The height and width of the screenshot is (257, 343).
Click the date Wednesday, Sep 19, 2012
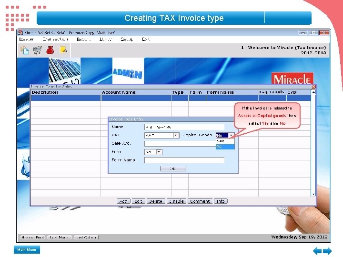click(x=300, y=237)
